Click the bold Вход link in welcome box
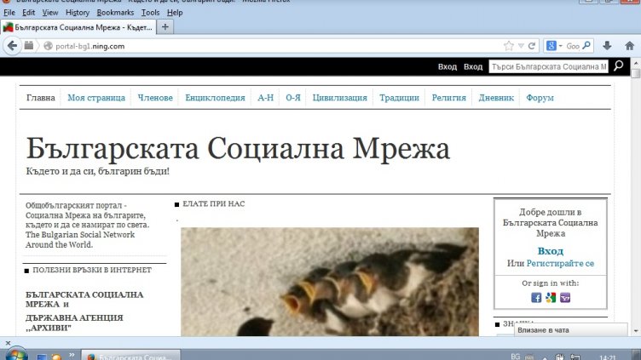This screenshot has height=360, width=641. click(x=551, y=251)
